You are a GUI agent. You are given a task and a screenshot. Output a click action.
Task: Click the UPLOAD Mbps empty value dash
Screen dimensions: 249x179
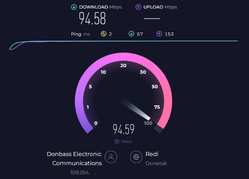pos(152,18)
